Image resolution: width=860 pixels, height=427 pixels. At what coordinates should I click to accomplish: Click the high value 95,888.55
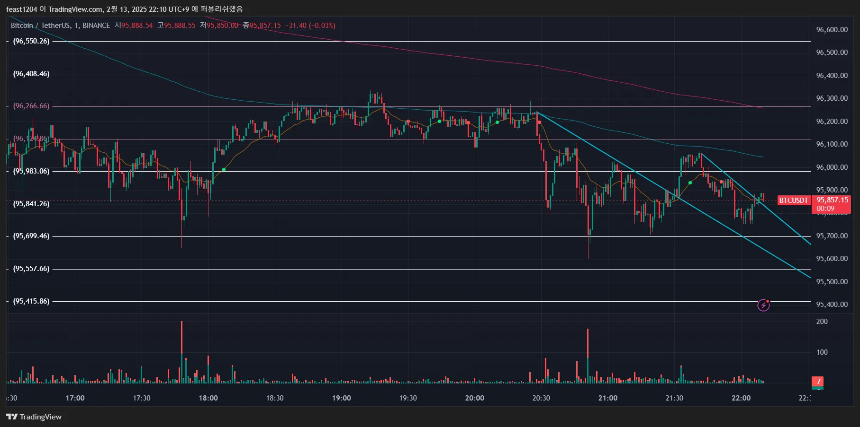tap(180, 26)
